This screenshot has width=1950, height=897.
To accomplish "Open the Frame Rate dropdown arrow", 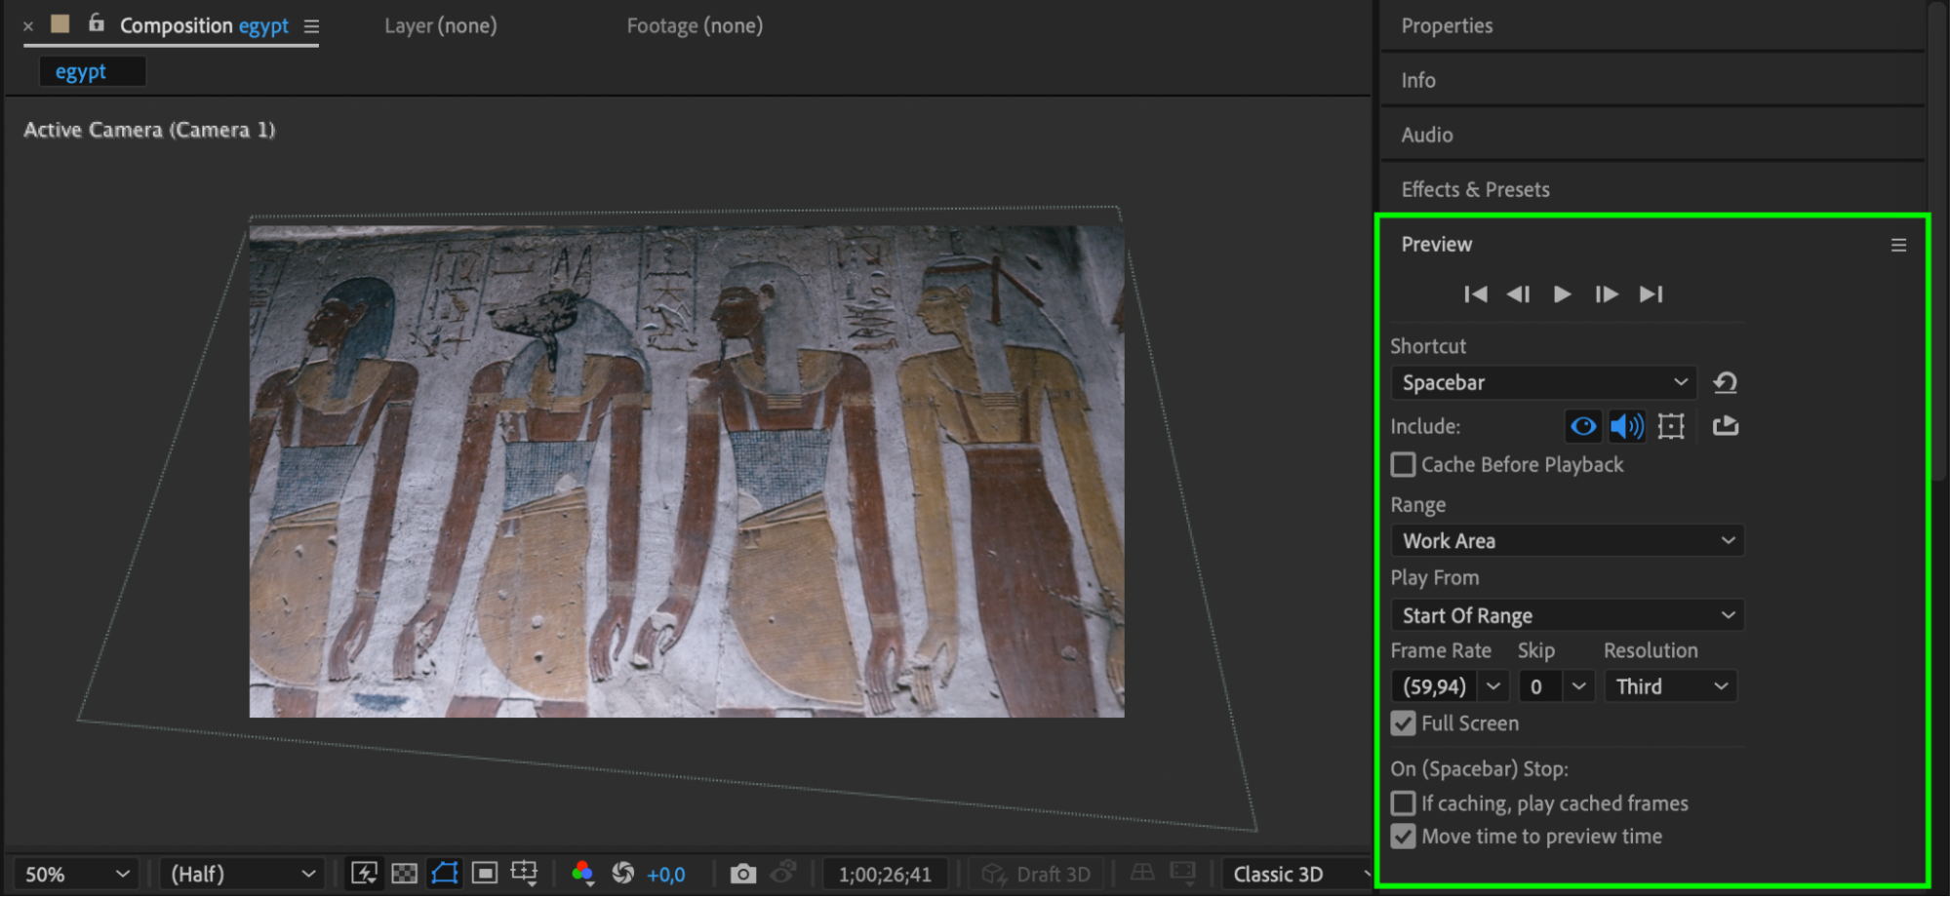I will click(x=1492, y=686).
